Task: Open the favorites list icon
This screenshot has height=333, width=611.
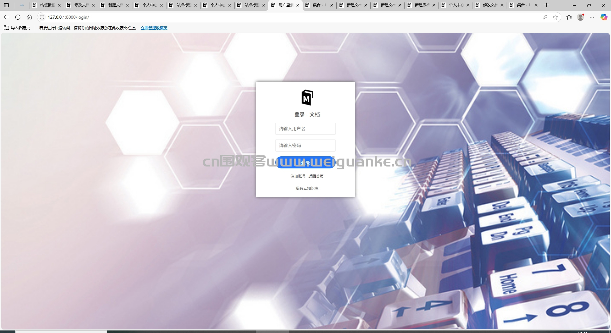Action: click(569, 17)
